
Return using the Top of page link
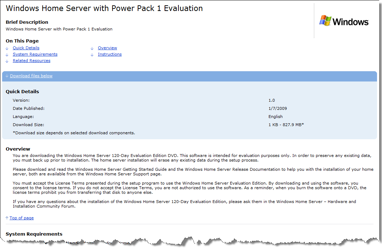tap(22, 218)
